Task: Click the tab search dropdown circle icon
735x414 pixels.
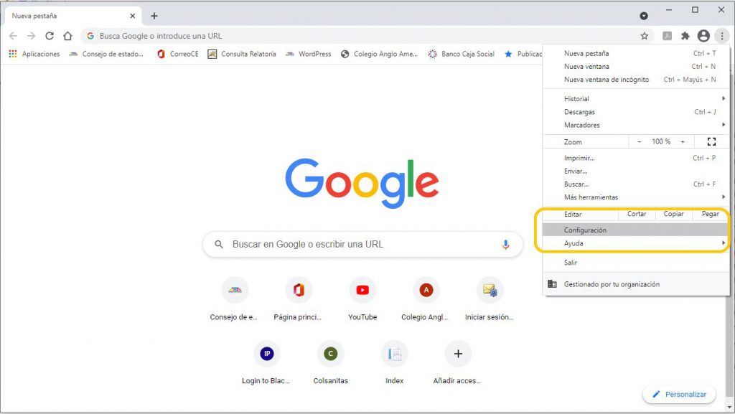Action: tap(644, 16)
